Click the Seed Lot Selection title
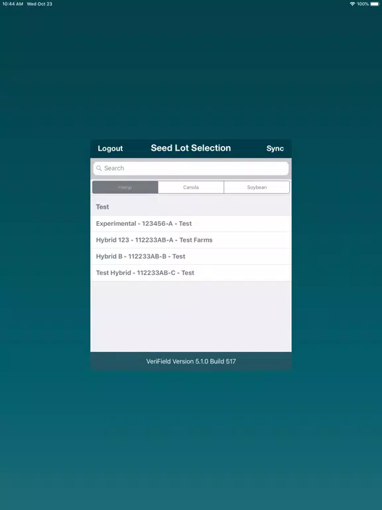 coord(191,148)
